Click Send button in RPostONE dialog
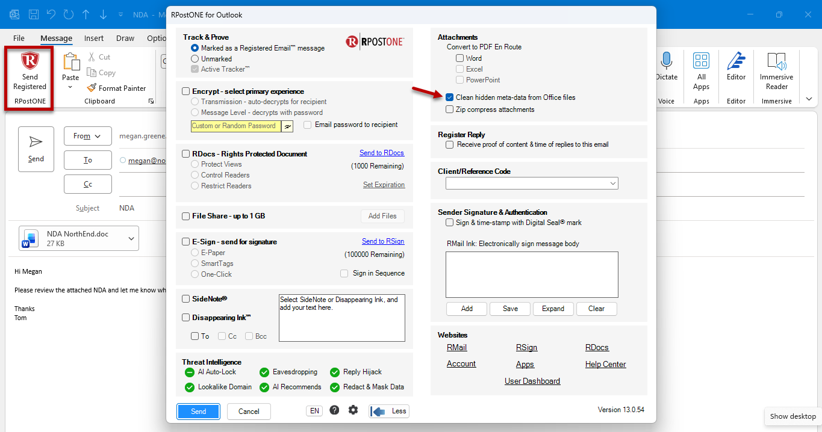The image size is (822, 432). [x=198, y=412]
